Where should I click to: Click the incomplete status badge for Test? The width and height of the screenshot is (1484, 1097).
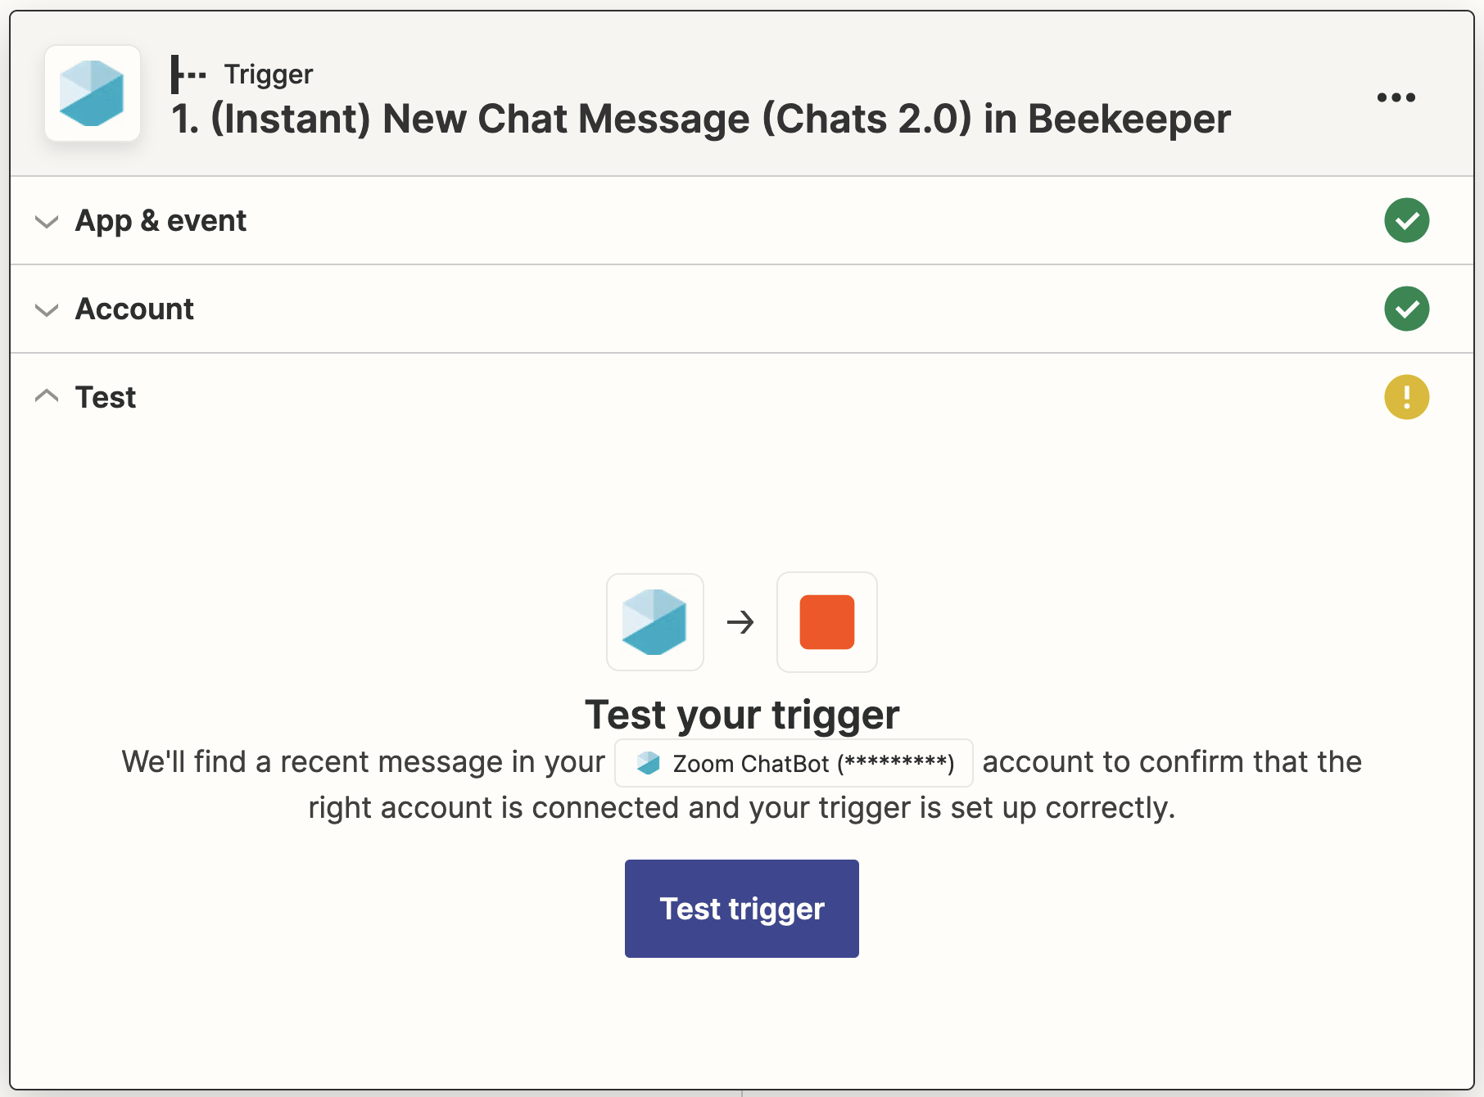[x=1406, y=397]
